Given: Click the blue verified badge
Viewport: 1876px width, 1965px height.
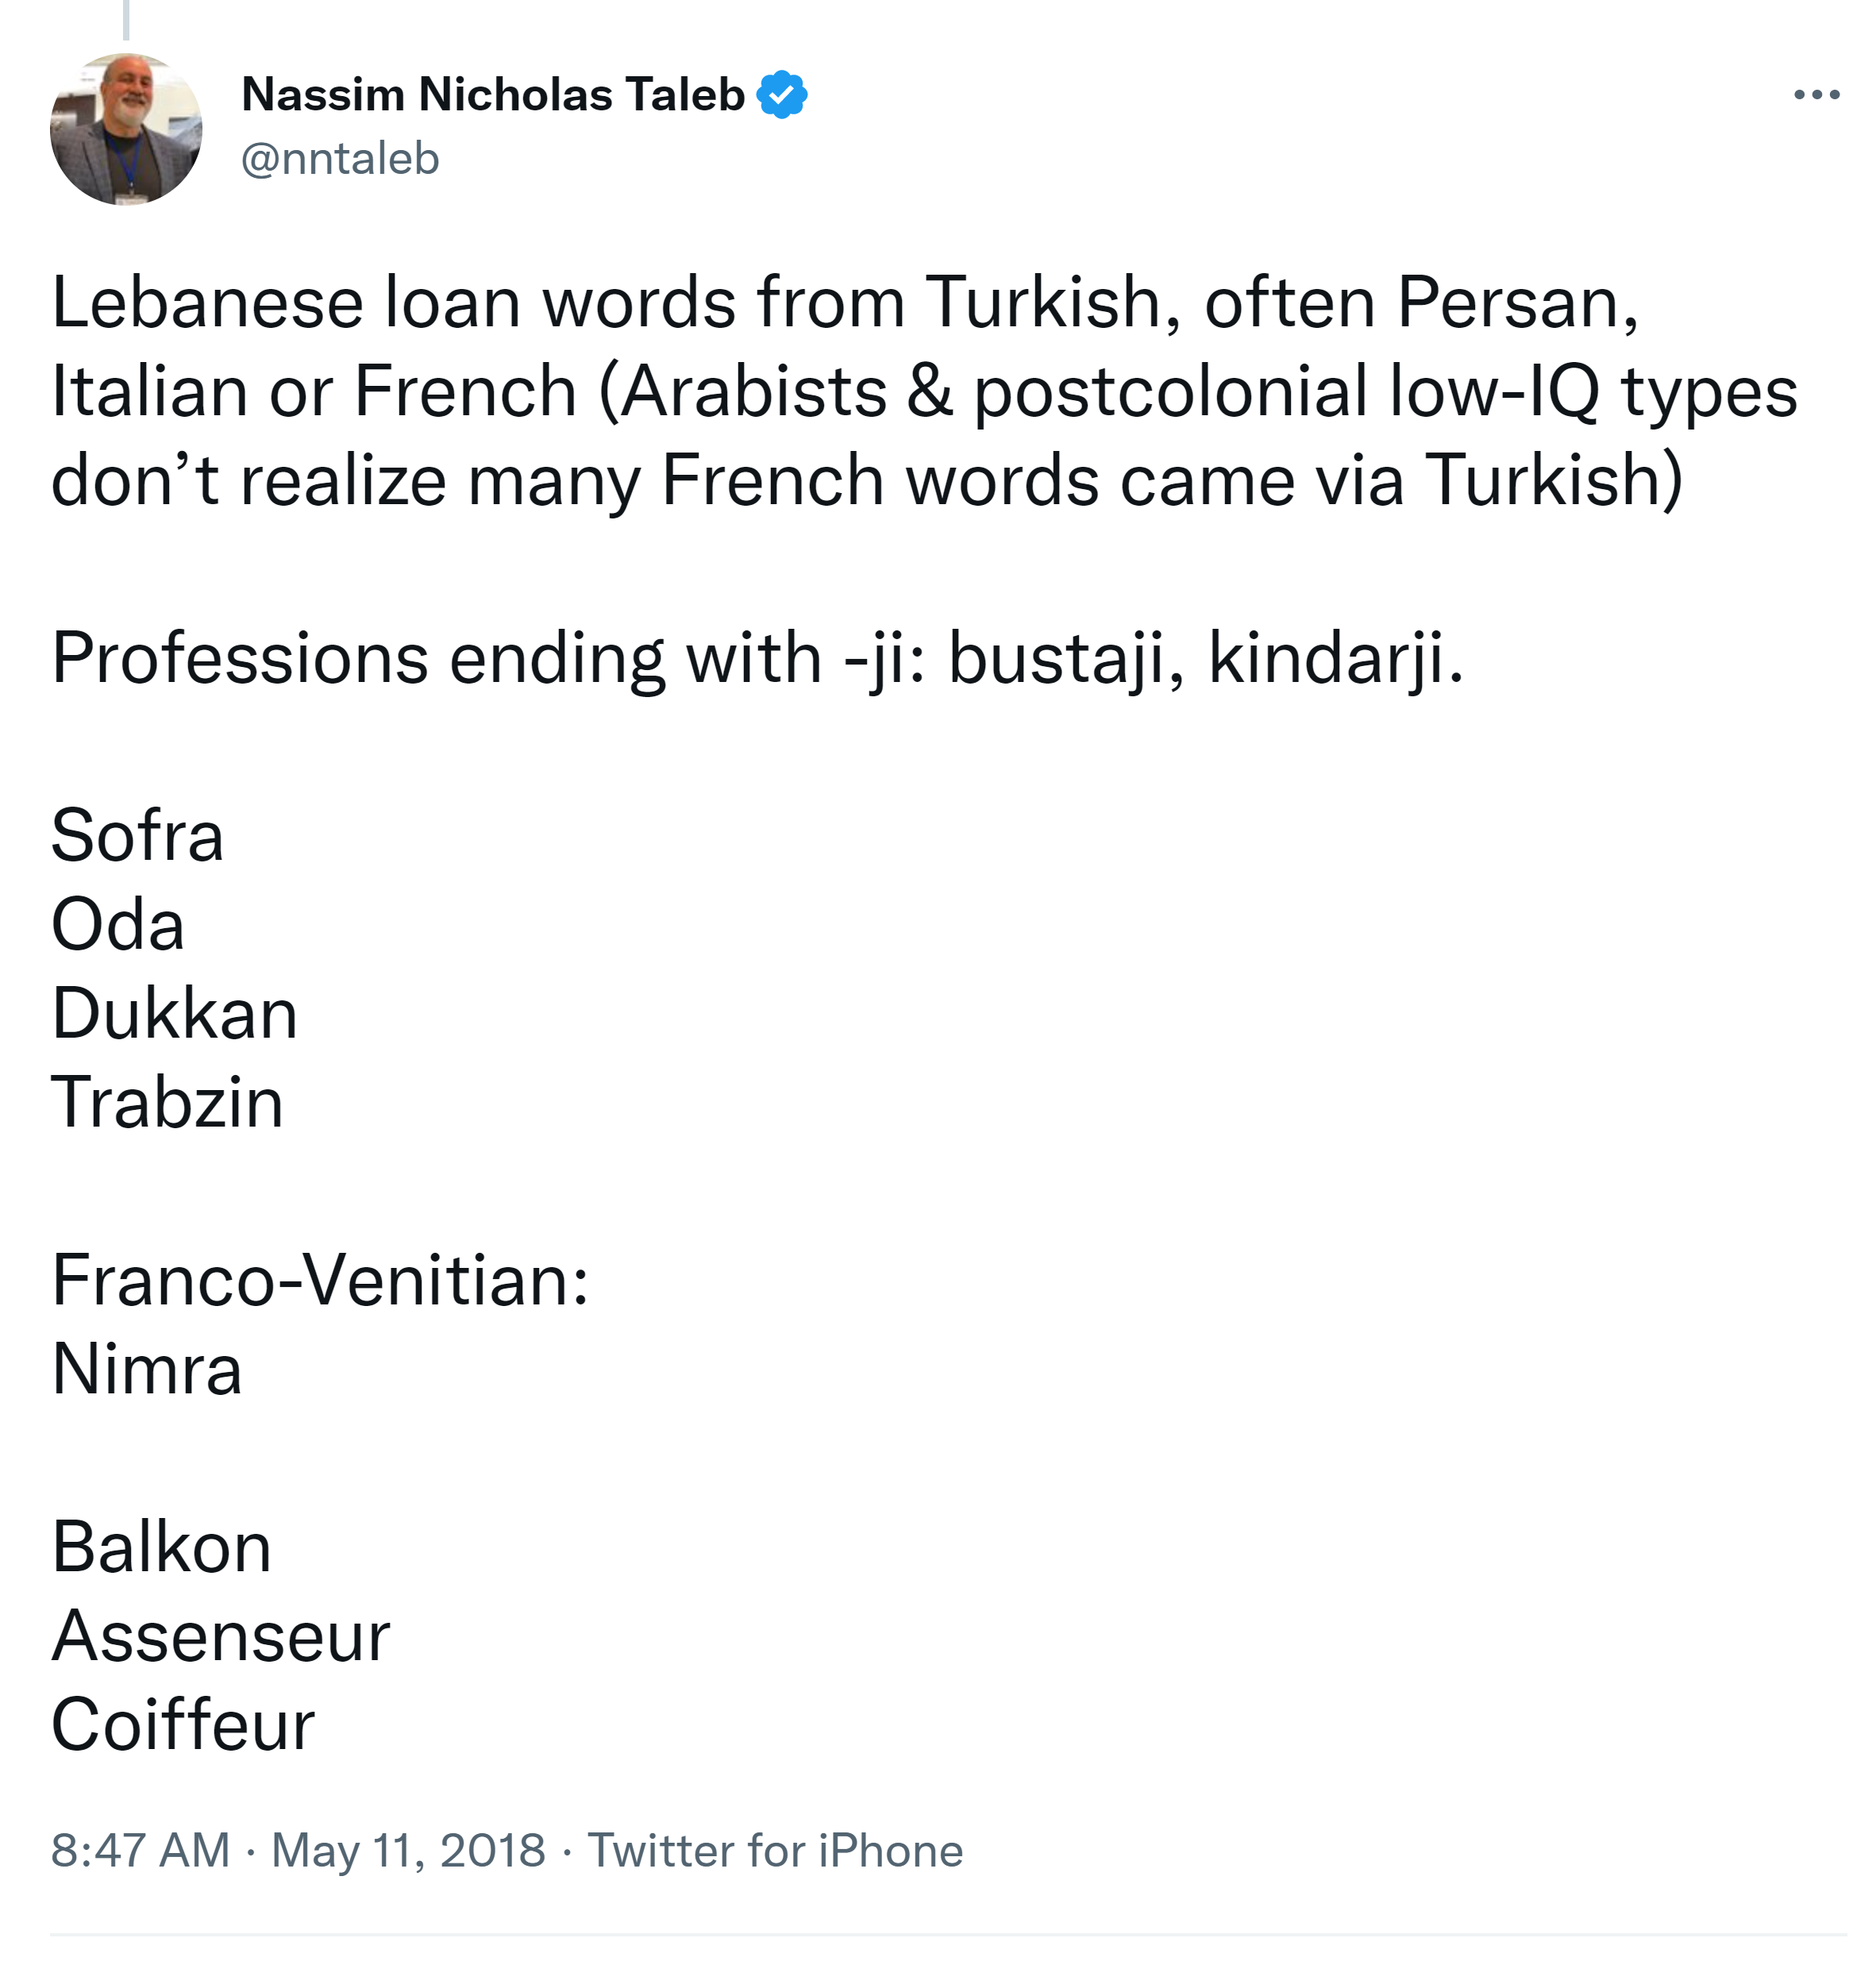Looking at the screenshot, I should 781,95.
